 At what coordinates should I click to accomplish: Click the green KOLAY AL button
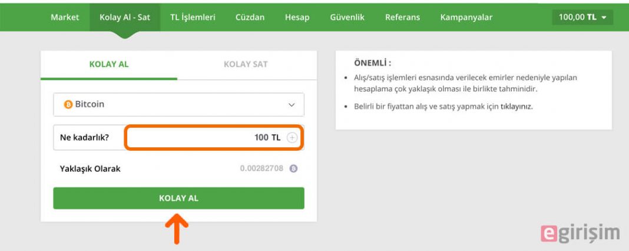[178, 198]
